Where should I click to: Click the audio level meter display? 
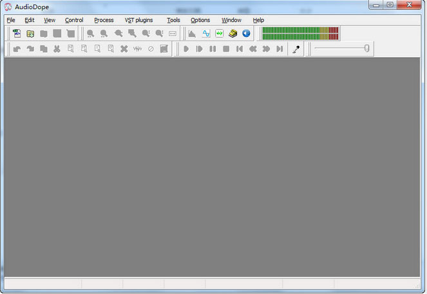[x=300, y=34]
